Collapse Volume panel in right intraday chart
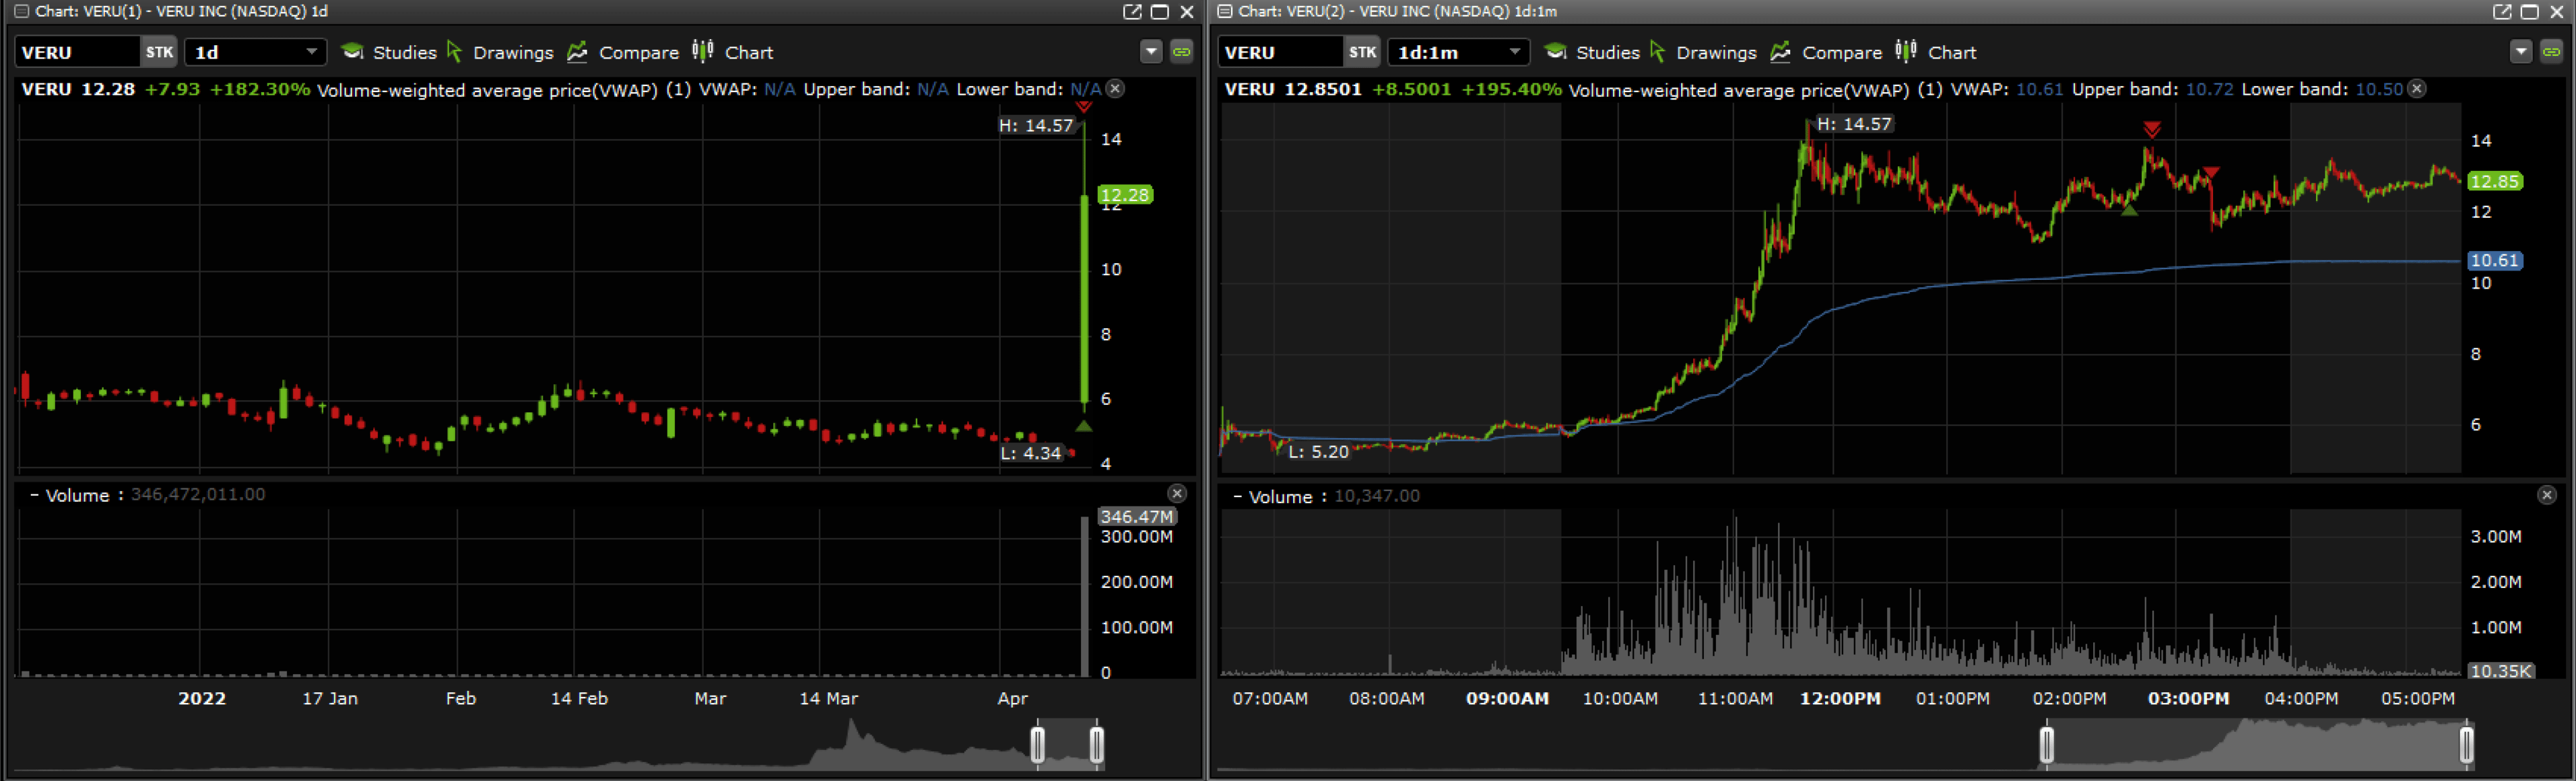The height and width of the screenshot is (781, 2576). 1237,496
